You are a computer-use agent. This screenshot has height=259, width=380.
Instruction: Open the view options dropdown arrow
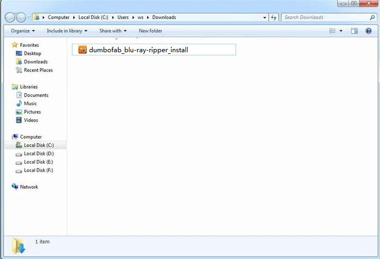point(341,31)
